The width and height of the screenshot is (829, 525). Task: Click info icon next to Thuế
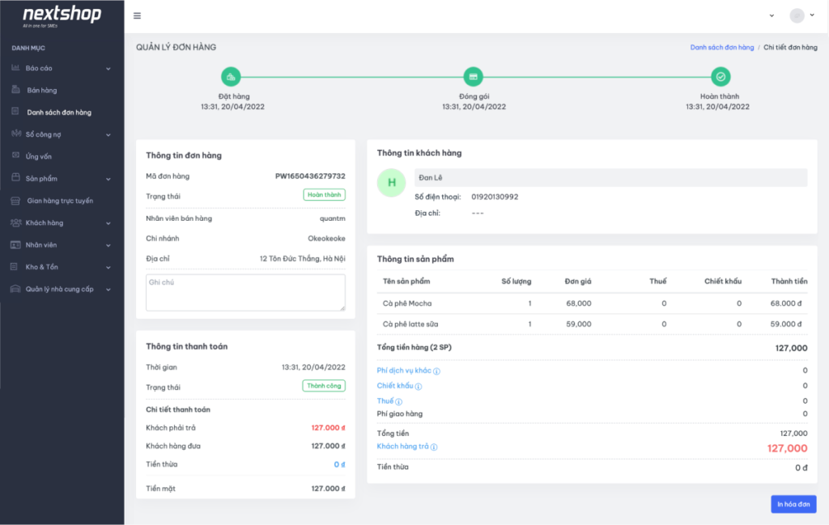tap(399, 401)
